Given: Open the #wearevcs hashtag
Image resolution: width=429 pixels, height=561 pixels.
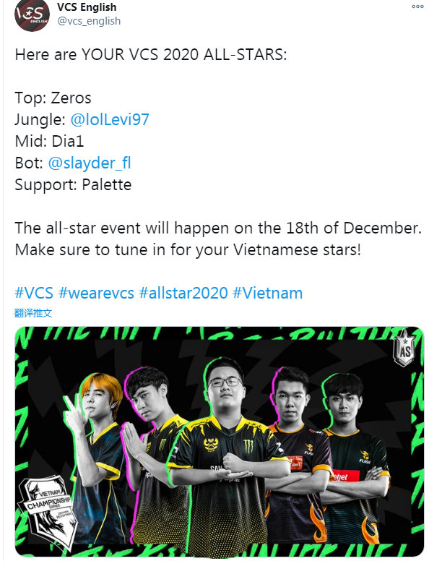Looking at the screenshot, I should [x=96, y=293].
